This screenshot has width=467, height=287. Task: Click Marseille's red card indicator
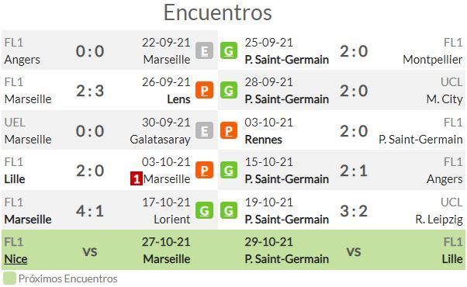pyautogui.click(x=136, y=178)
